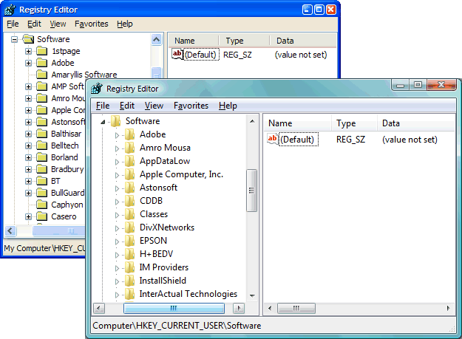Select the (Default) value in the back XP window
This screenshot has height=339, width=462.
pos(200,55)
